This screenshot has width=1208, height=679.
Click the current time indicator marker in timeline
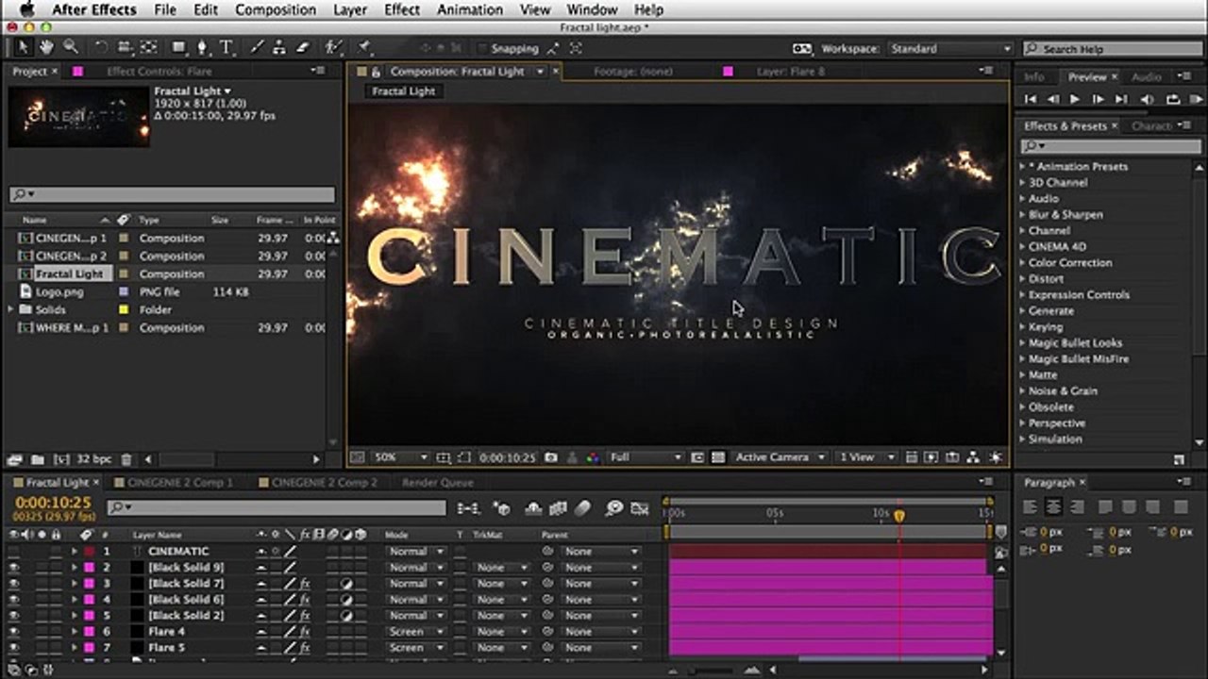[899, 516]
